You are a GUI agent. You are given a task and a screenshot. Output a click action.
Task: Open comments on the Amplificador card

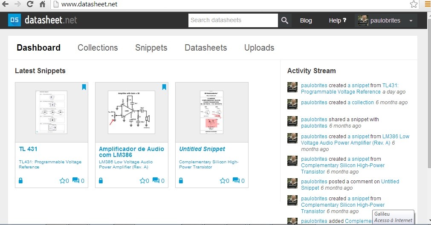(x=159, y=180)
